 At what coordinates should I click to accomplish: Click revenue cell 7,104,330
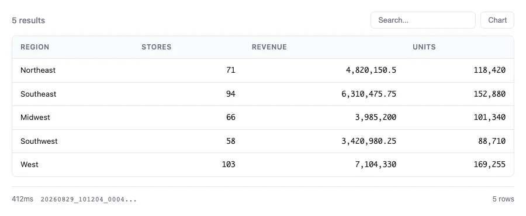pyautogui.click(x=375, y=165)
